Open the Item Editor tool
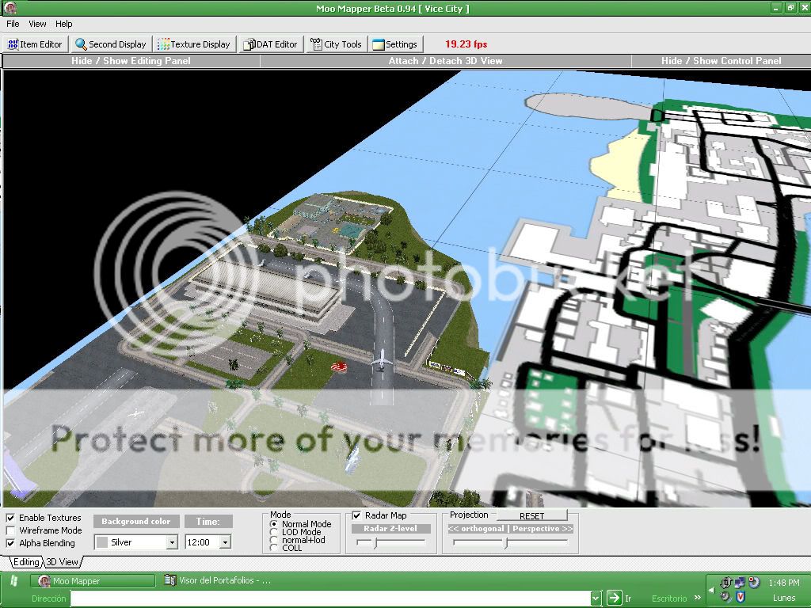The image size is (811, 608). click(x=35, y=44)
